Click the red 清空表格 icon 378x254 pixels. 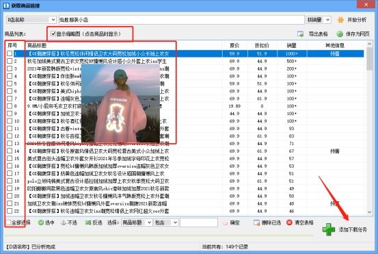tap(289, 223)
